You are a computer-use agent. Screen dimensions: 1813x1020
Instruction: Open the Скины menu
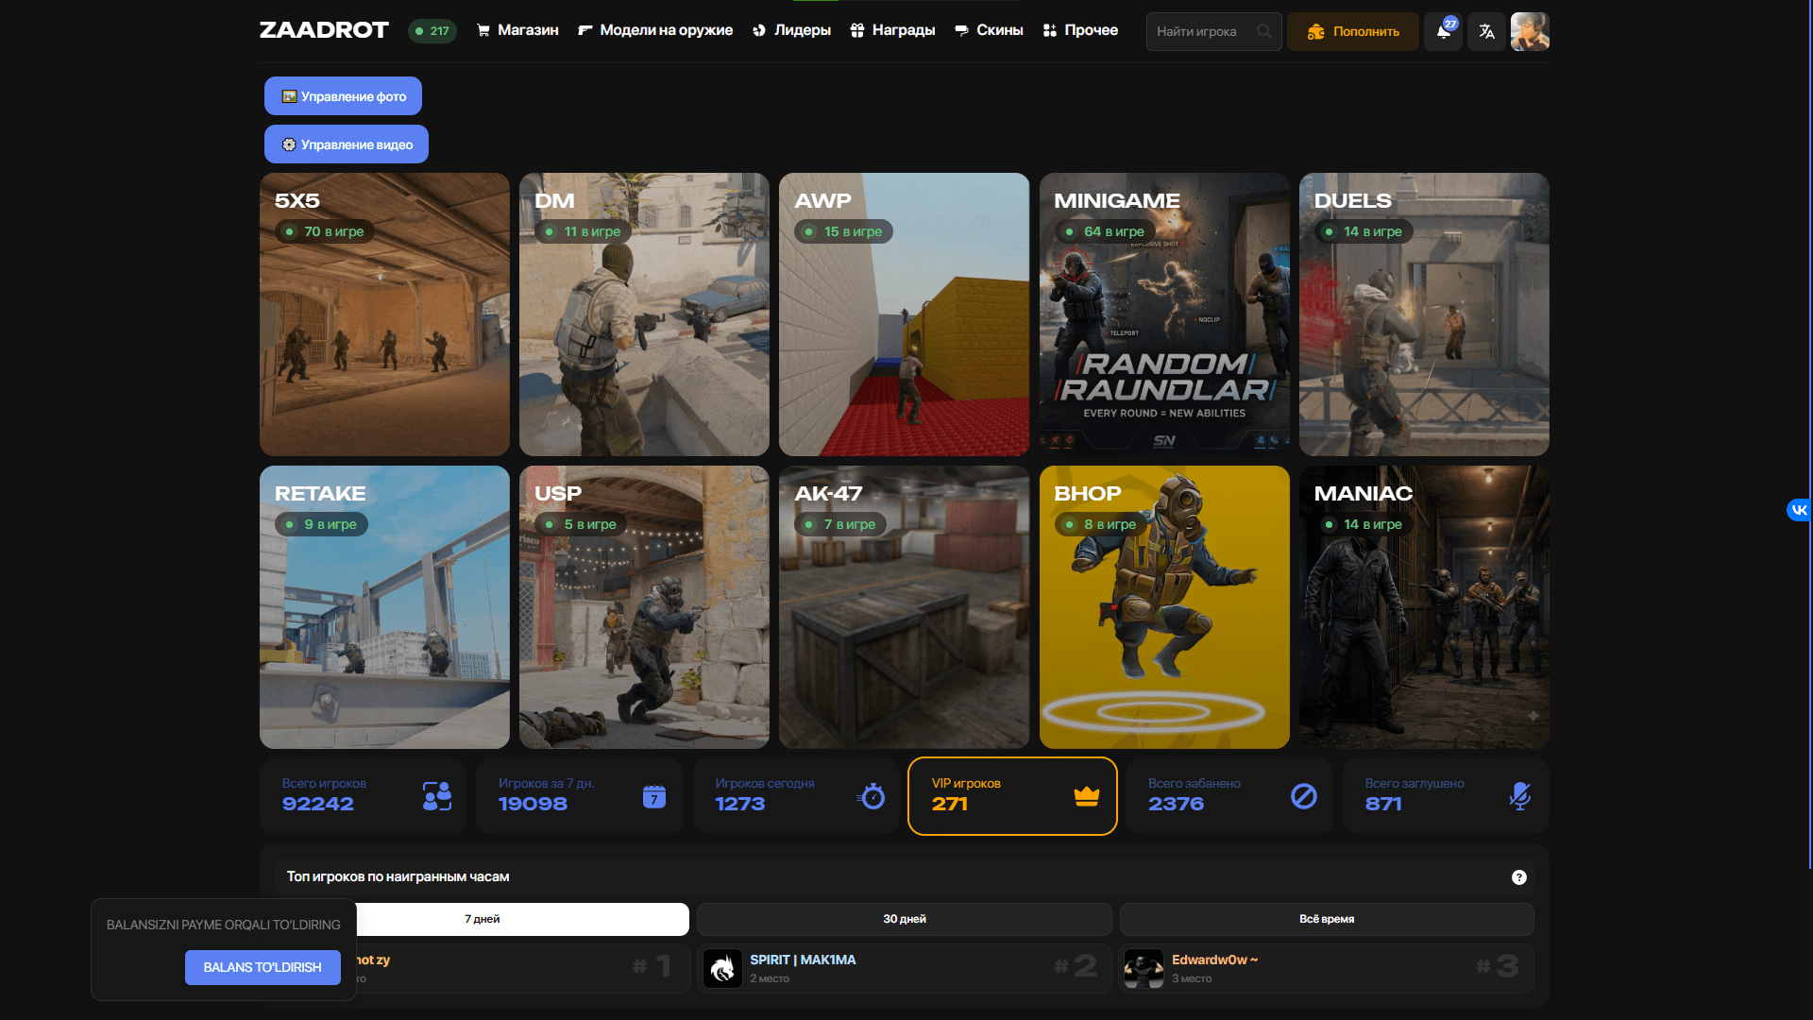coord(989,30)
